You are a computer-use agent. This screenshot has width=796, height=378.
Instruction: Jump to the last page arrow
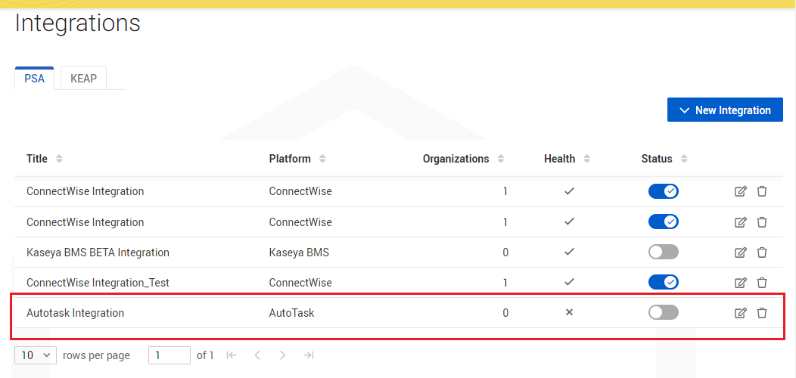(308, 355)
